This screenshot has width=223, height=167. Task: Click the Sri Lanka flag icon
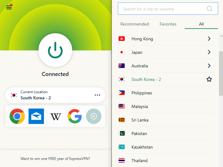[122, 120]
